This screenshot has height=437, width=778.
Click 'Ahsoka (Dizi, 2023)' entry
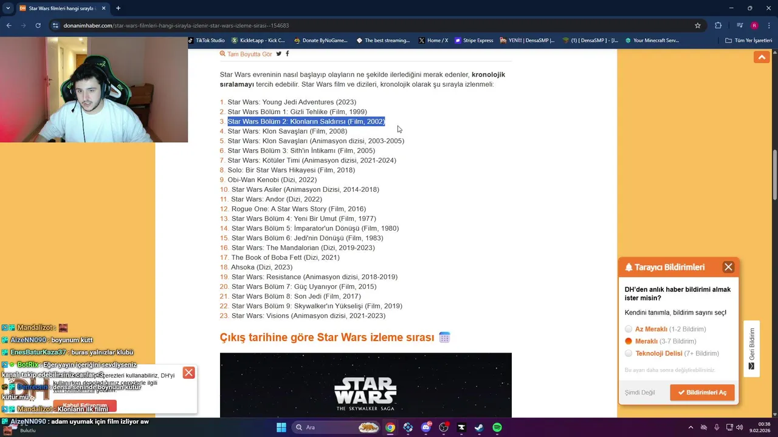click(261, 267)
